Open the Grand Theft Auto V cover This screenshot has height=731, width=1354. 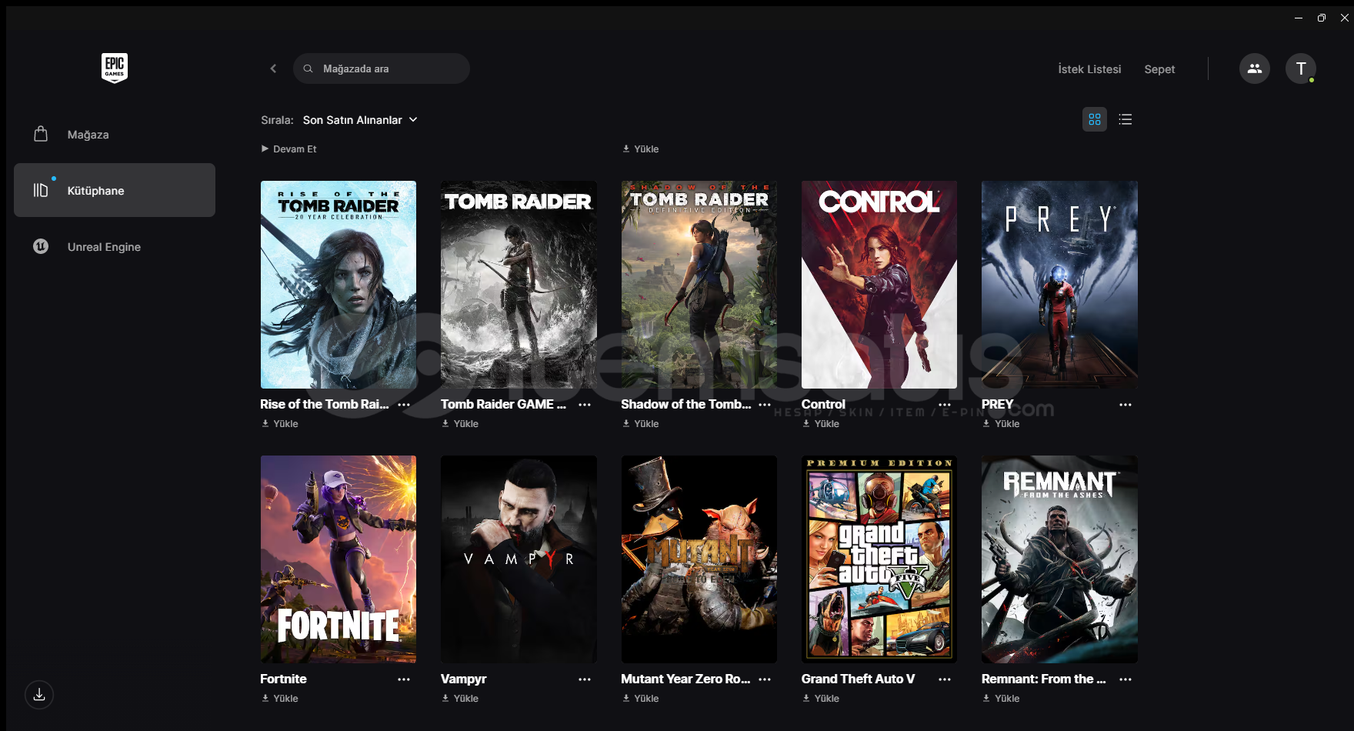tap(879, 559)
